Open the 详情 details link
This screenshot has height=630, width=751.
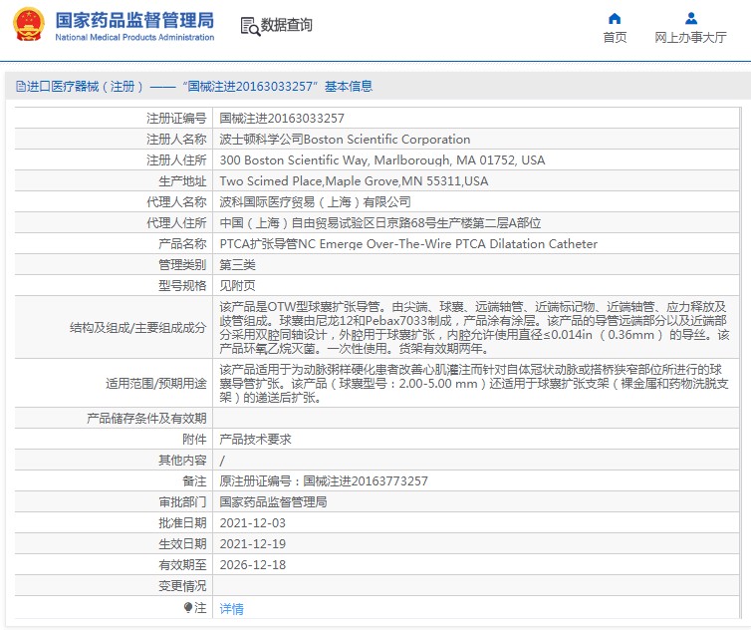coord(231,608)
